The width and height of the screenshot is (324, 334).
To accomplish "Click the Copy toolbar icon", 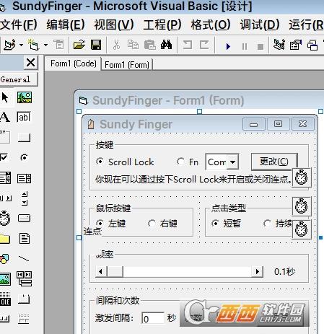I will (x=133, y=45).
